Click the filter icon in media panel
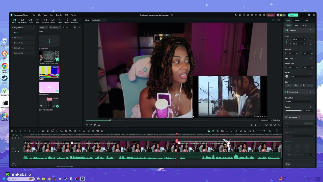 click(75, 27)
